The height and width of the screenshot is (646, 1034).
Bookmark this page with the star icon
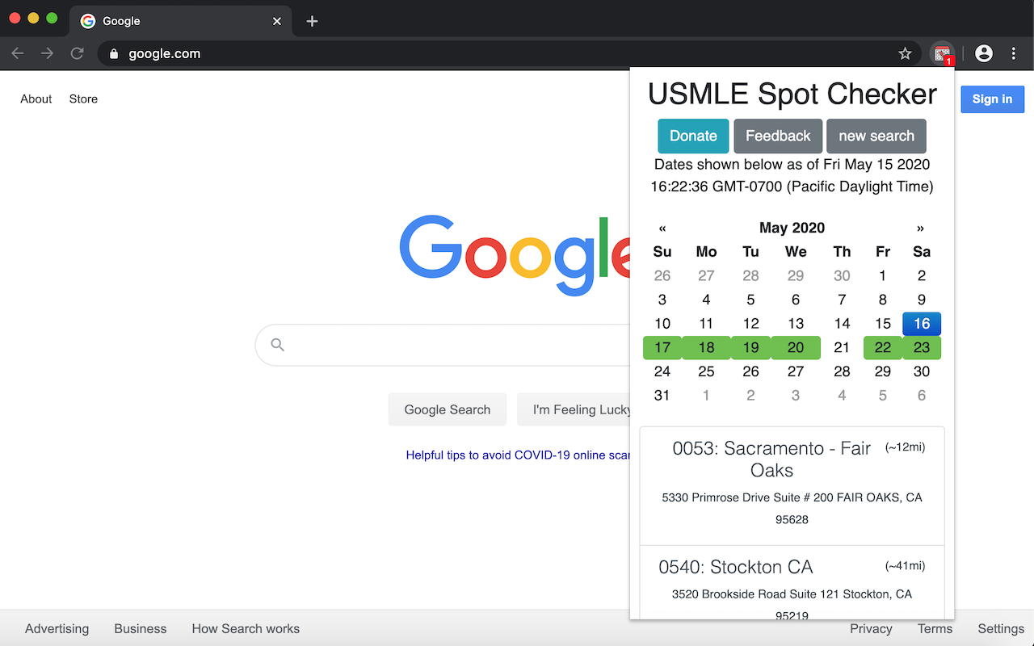pos(905,54)
